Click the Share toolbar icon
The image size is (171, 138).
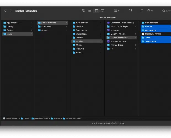(x=142, y=11)
